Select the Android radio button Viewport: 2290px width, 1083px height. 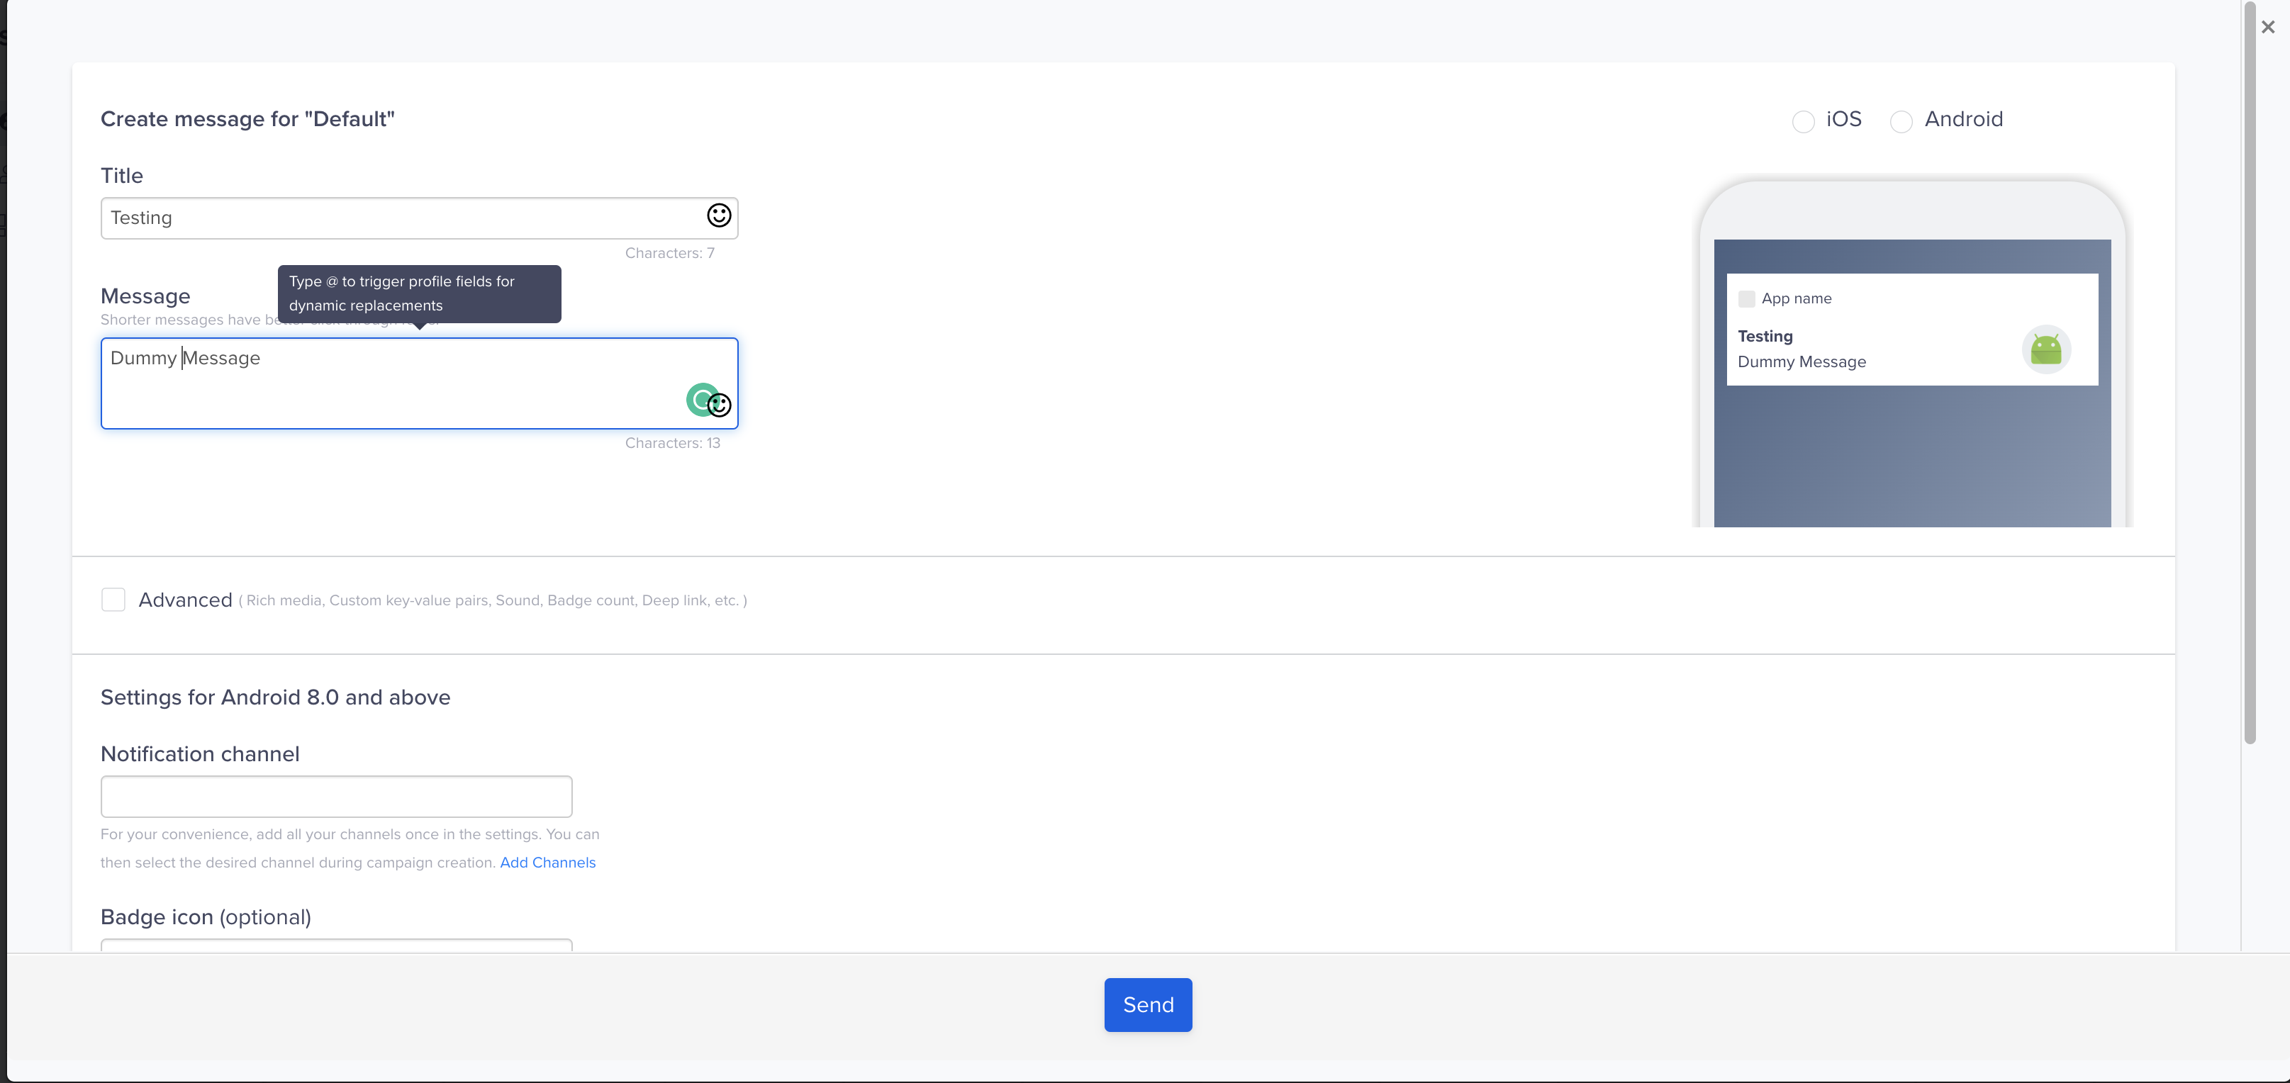tap(1901, 120)
